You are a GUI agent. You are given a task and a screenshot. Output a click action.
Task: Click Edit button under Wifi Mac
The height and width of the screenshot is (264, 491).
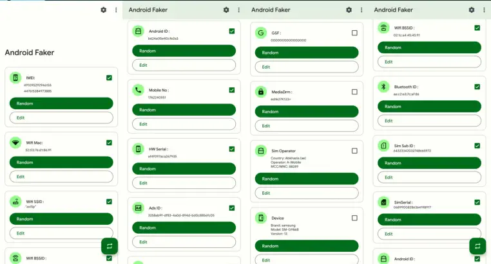click(x=61, y=176)
